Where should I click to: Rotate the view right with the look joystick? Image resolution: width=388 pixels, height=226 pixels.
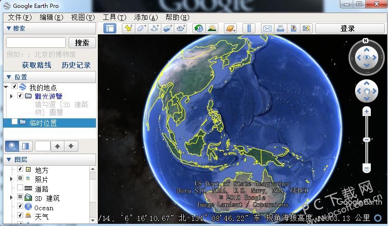375,58
